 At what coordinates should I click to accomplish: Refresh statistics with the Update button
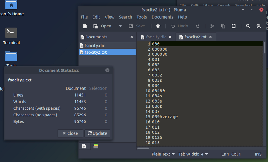[97, 133]
